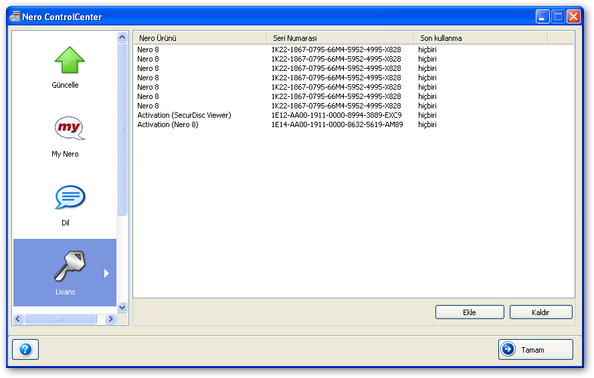Click the sidebar scroll left arrow
The width and height of the screenshot is (594, 378).
click(x=18, y=318)
